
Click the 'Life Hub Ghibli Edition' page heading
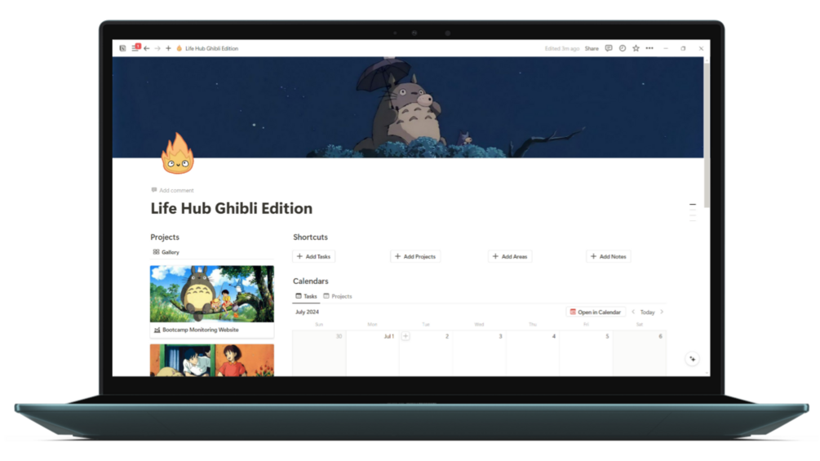tap(231, 208)
